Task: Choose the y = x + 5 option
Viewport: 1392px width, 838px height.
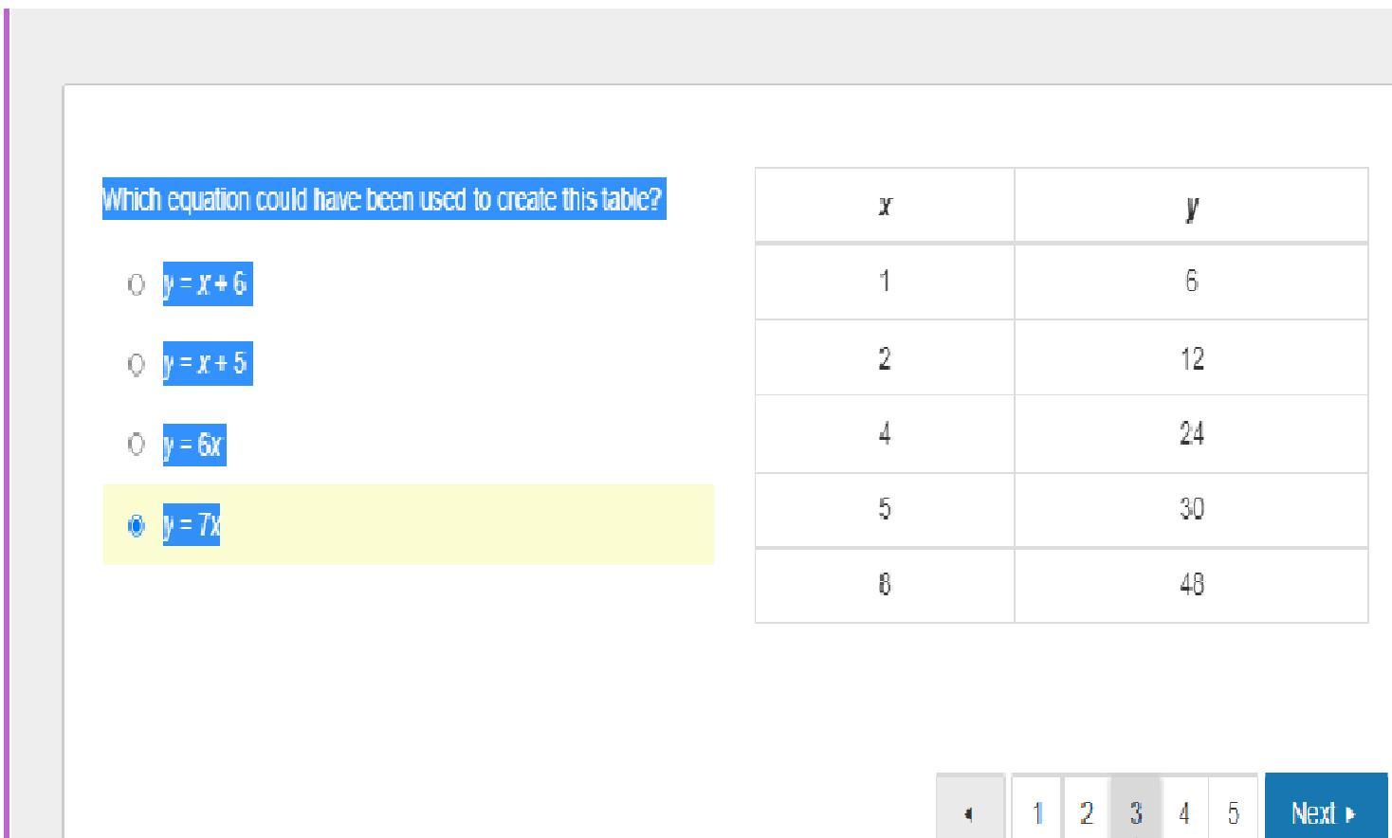Action: click(x=136, y=364)
